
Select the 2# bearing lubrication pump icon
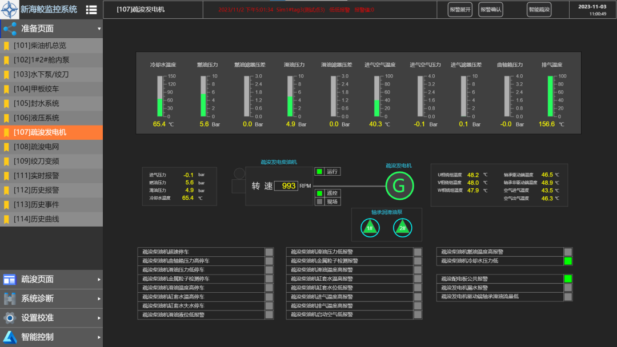[x=402, y=228]
